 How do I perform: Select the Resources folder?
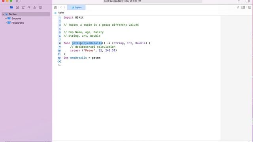coord(17,23)
